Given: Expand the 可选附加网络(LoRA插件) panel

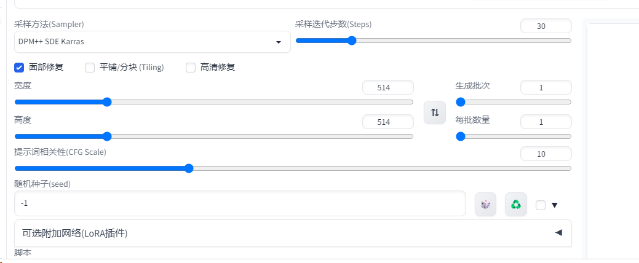Looking at the screenshot, I should click(x=293, y=234).
